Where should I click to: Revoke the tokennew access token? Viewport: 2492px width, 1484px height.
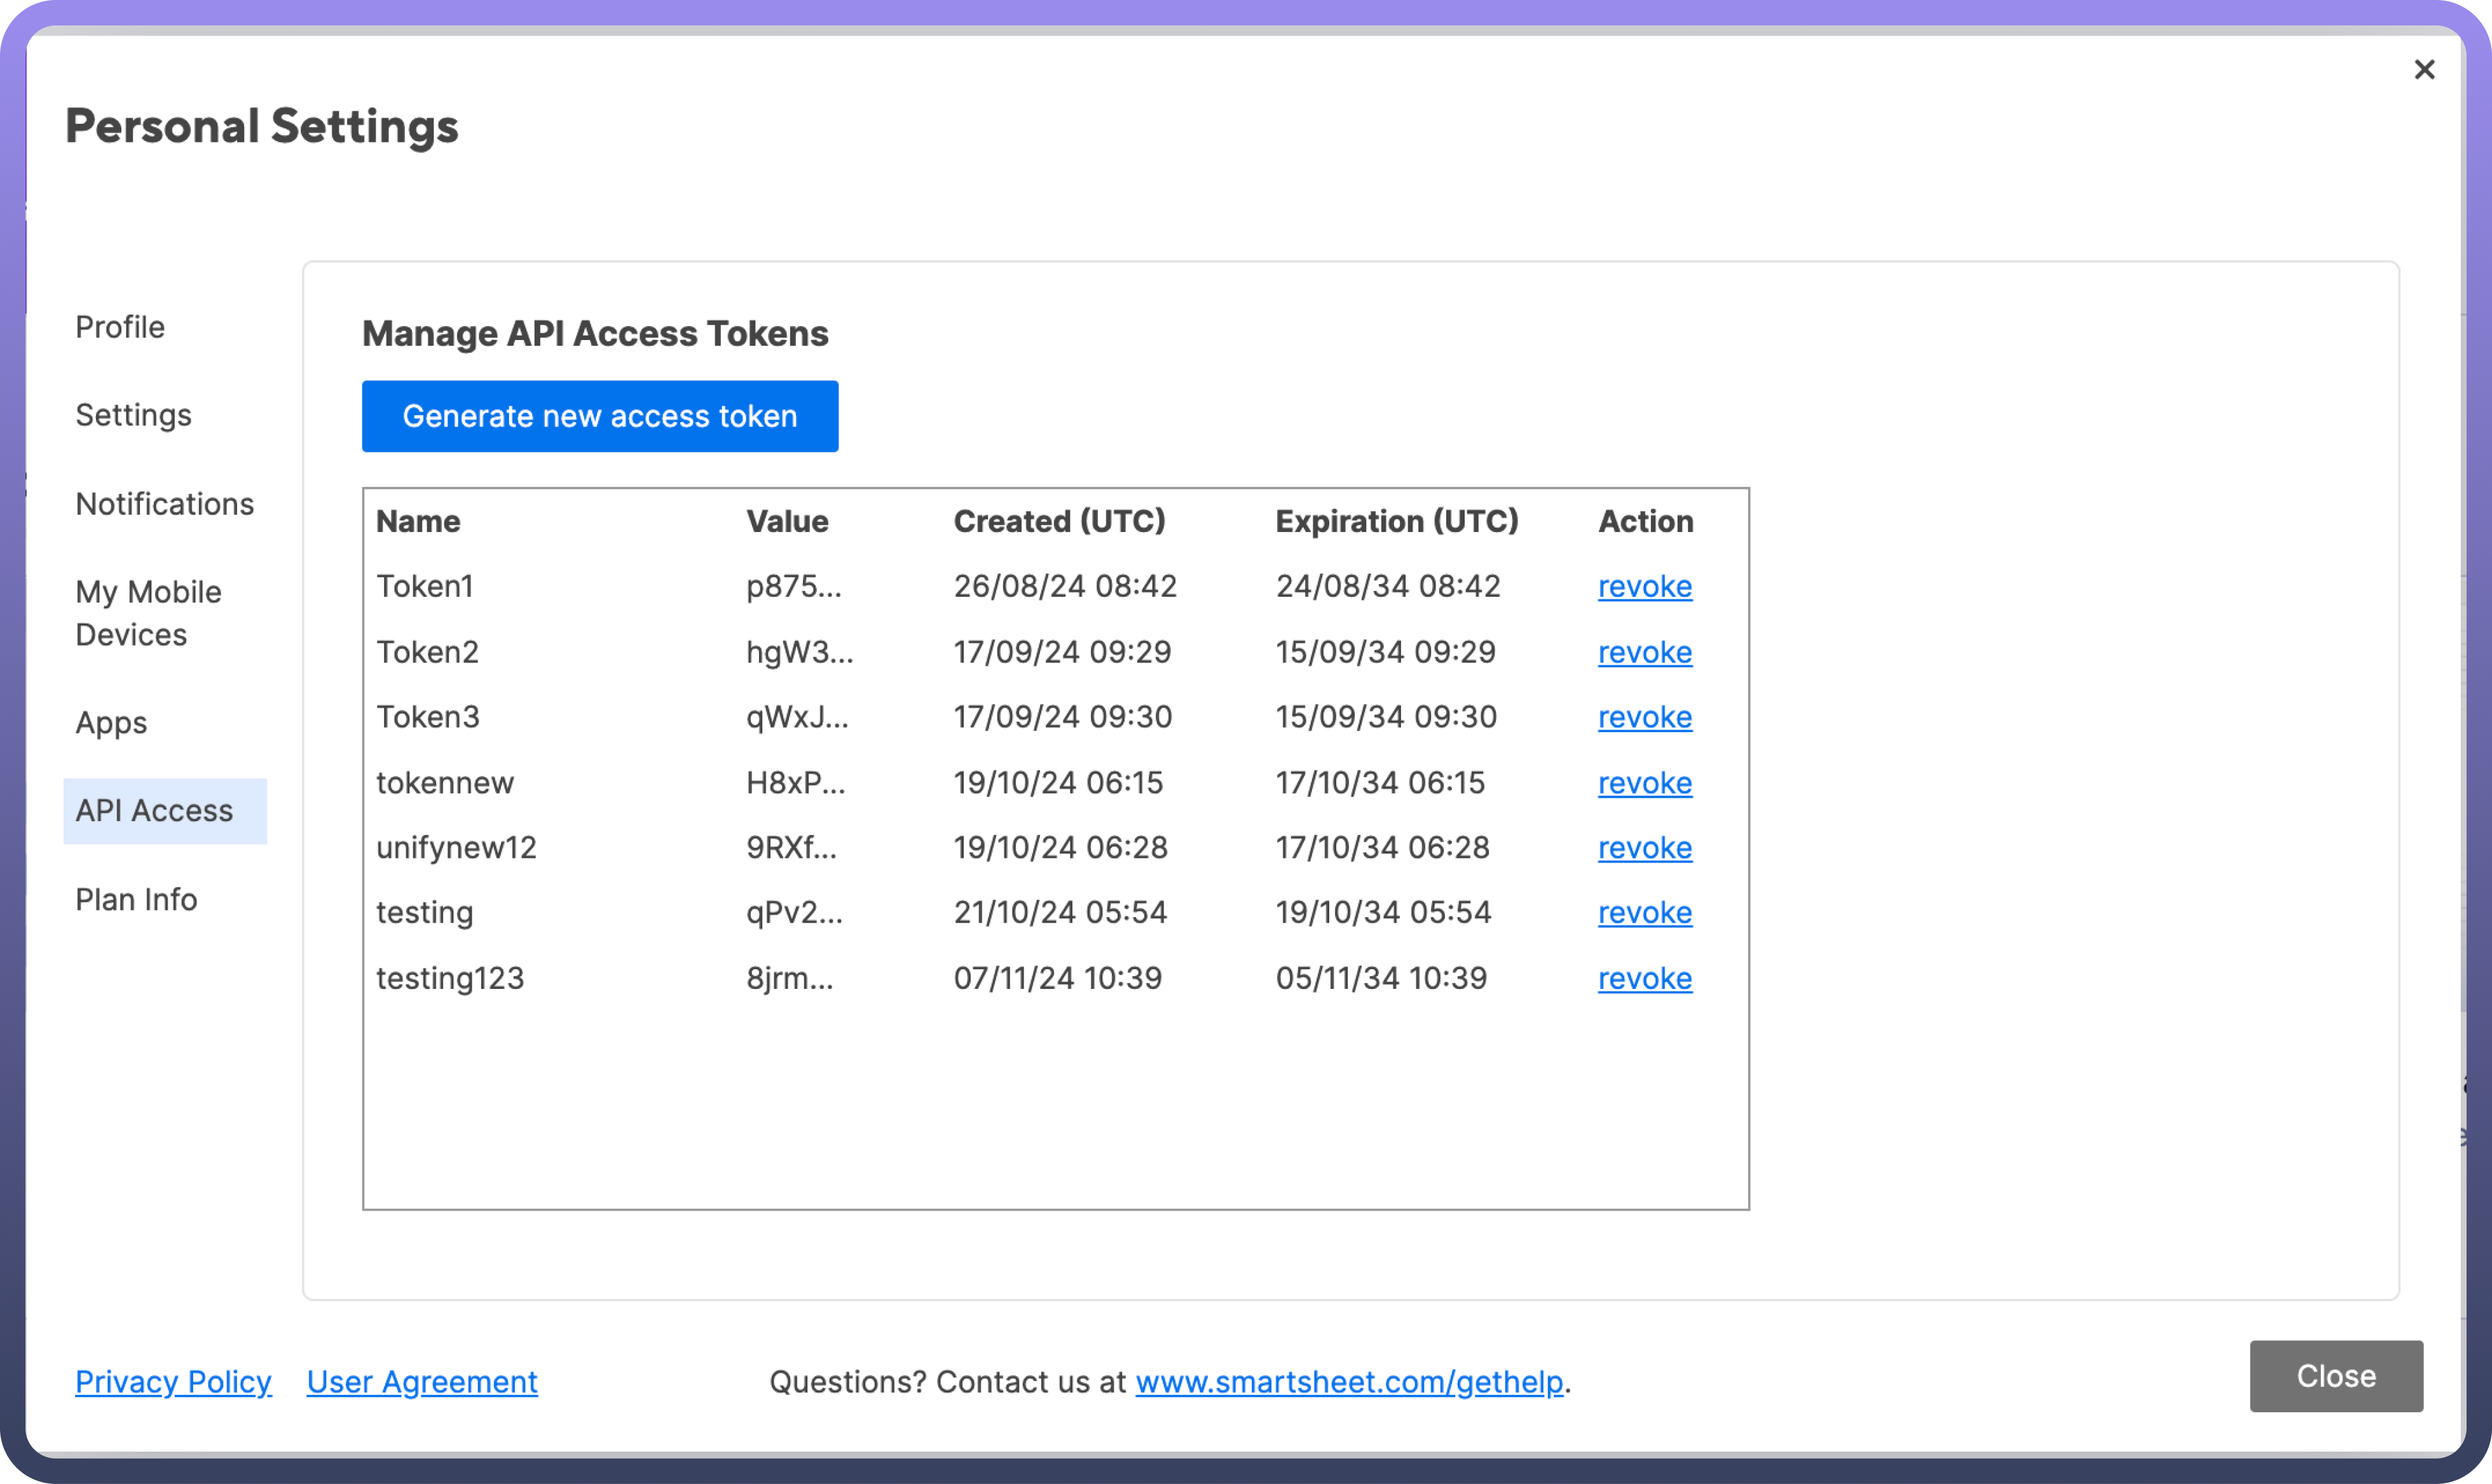pos(1644,783)
